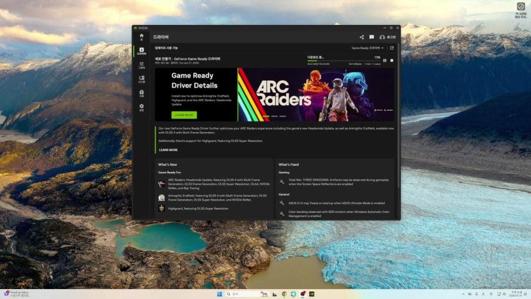Viewport: 531px width, 299px height.
Task: Show hidden system tray icons
Action: click(x=463, y=294)
